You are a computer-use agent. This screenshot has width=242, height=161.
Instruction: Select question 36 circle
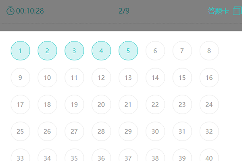point(101,156)
